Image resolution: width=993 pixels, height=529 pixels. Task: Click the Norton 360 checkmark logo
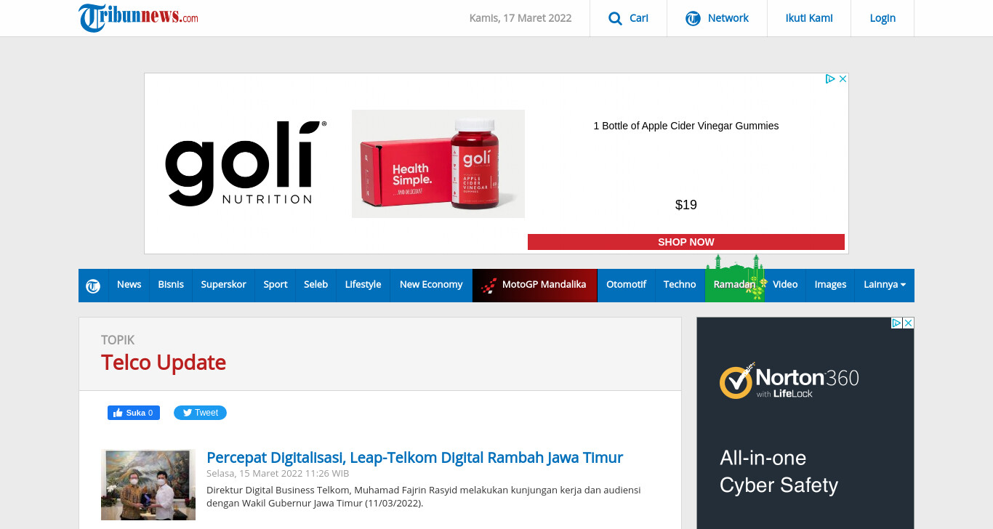[x=736, y=382]
